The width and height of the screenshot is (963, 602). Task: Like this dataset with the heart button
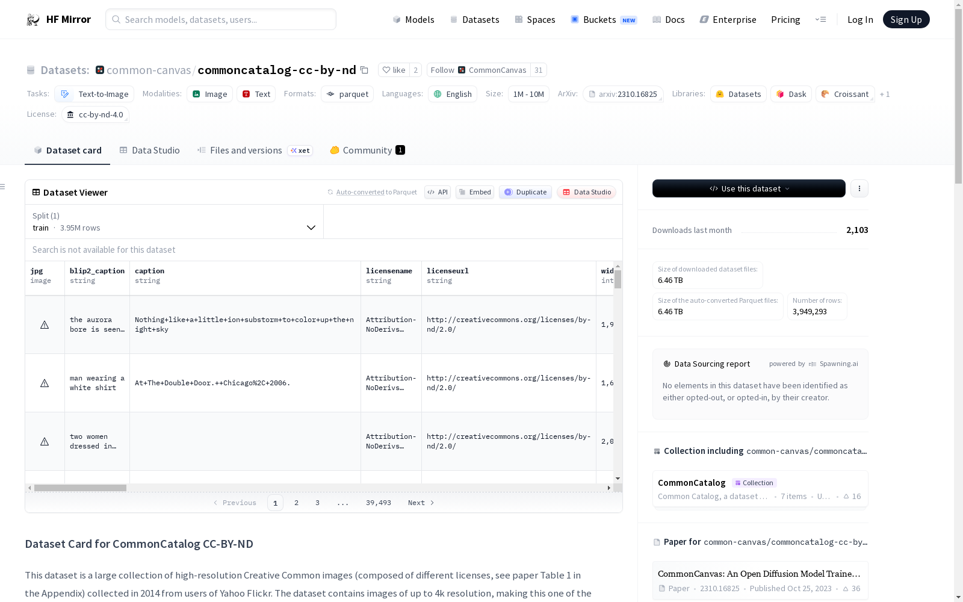394,70
